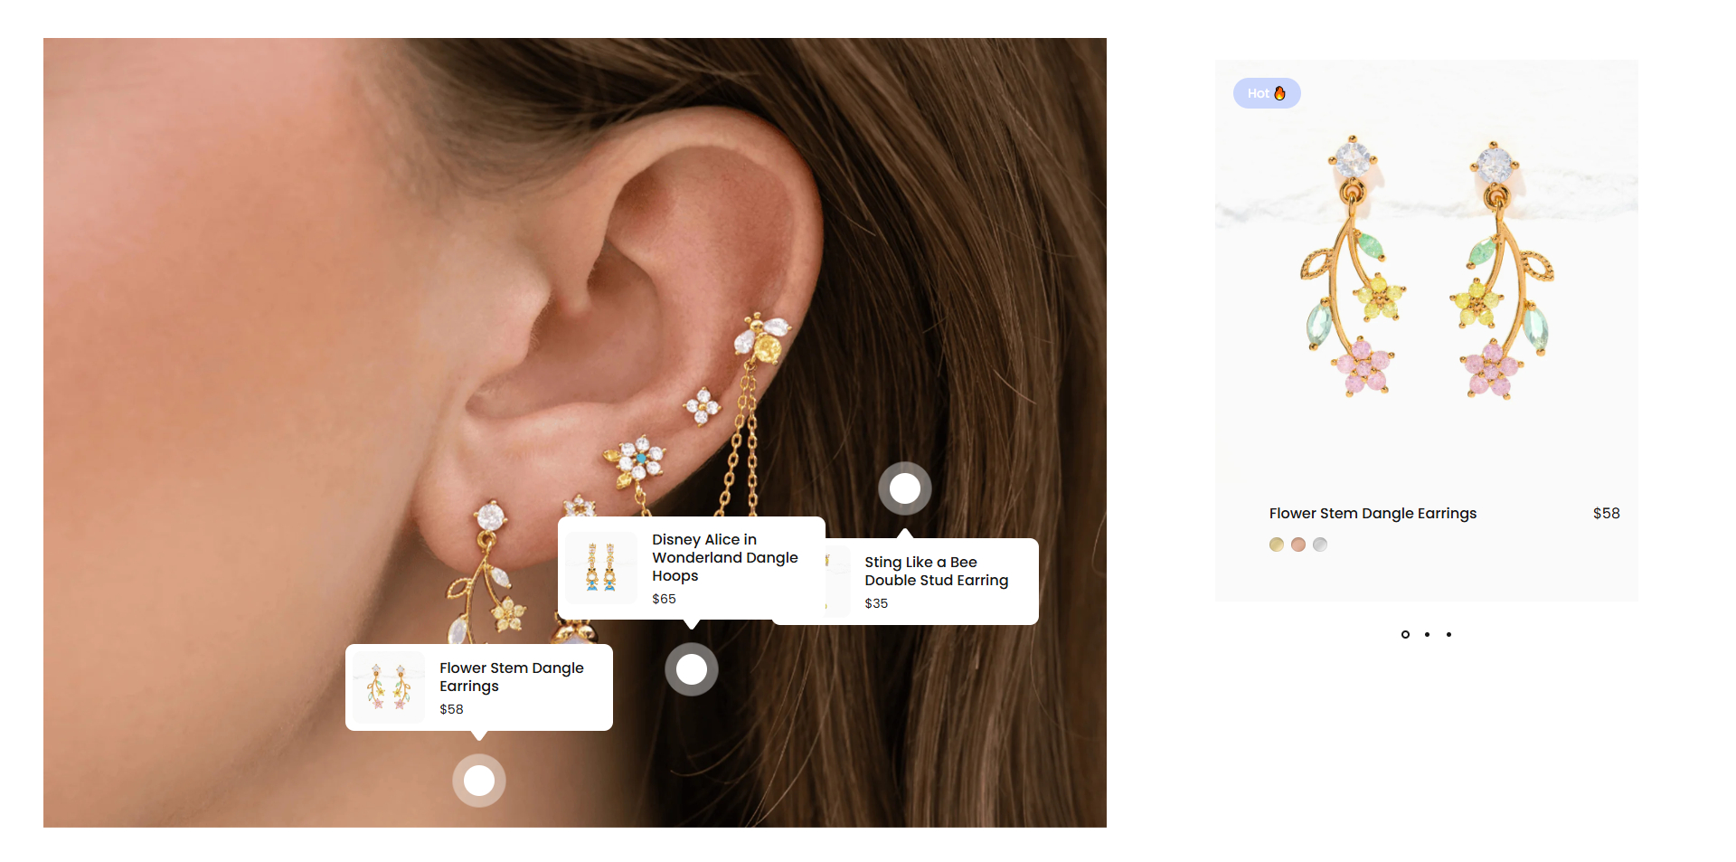Open Flower Stem Dangle Earrings tooltip thumbnail
This screenshot has height=862, width=1736.
tap(389, 687)
